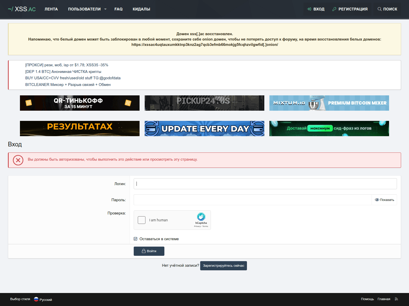
Task: Expand the ПОЛЬЗОВАТЕЛИ dropdown arrow
Action: click(105, 9)
